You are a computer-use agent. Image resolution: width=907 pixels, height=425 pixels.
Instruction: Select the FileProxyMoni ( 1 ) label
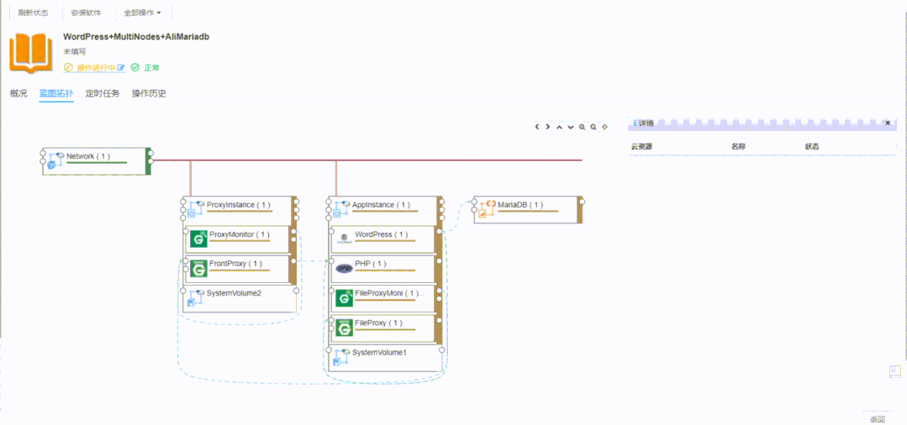tap(389, 293)
